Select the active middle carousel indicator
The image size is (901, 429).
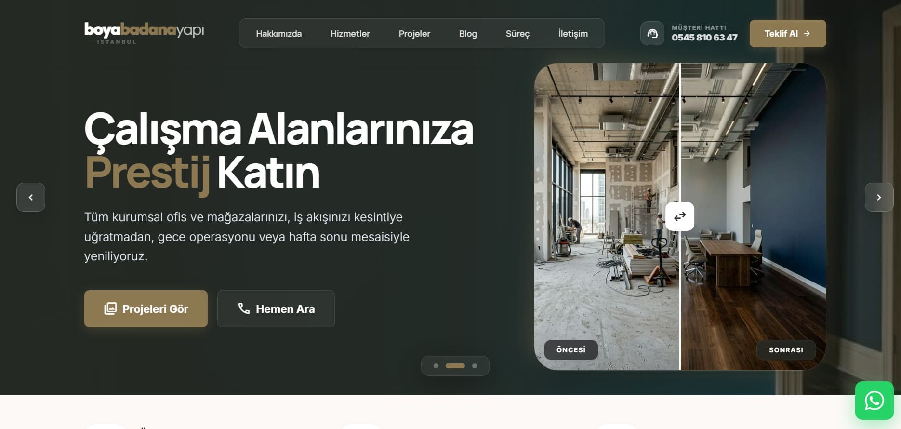pyautogui.click(x=455, y=366)
